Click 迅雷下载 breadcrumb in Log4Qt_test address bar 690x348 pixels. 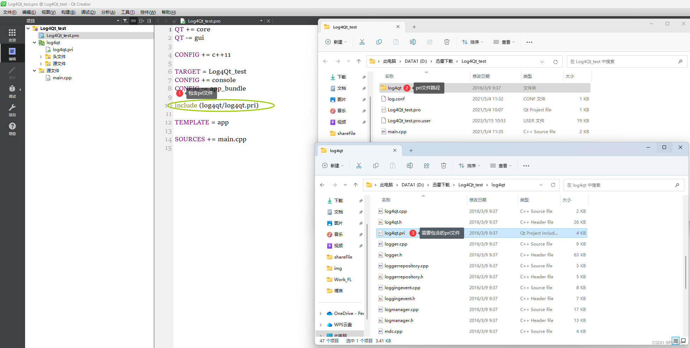tap(444, 61)
